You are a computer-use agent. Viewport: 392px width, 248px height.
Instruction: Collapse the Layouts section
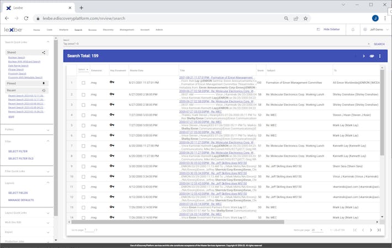click(48, 183)
